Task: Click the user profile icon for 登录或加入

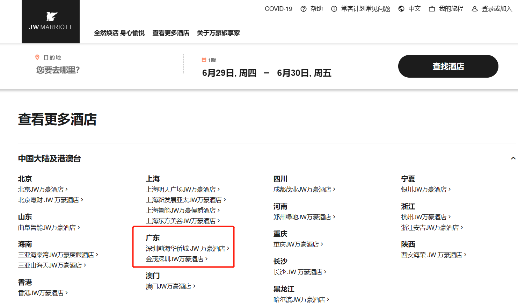Action: (475, 9)
